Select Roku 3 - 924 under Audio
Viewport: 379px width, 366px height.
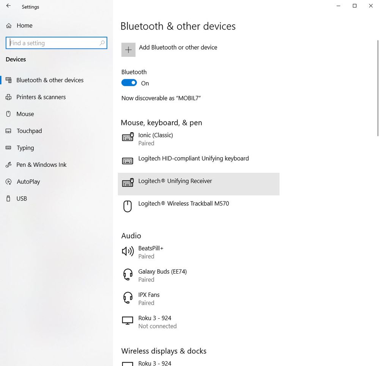198,322
